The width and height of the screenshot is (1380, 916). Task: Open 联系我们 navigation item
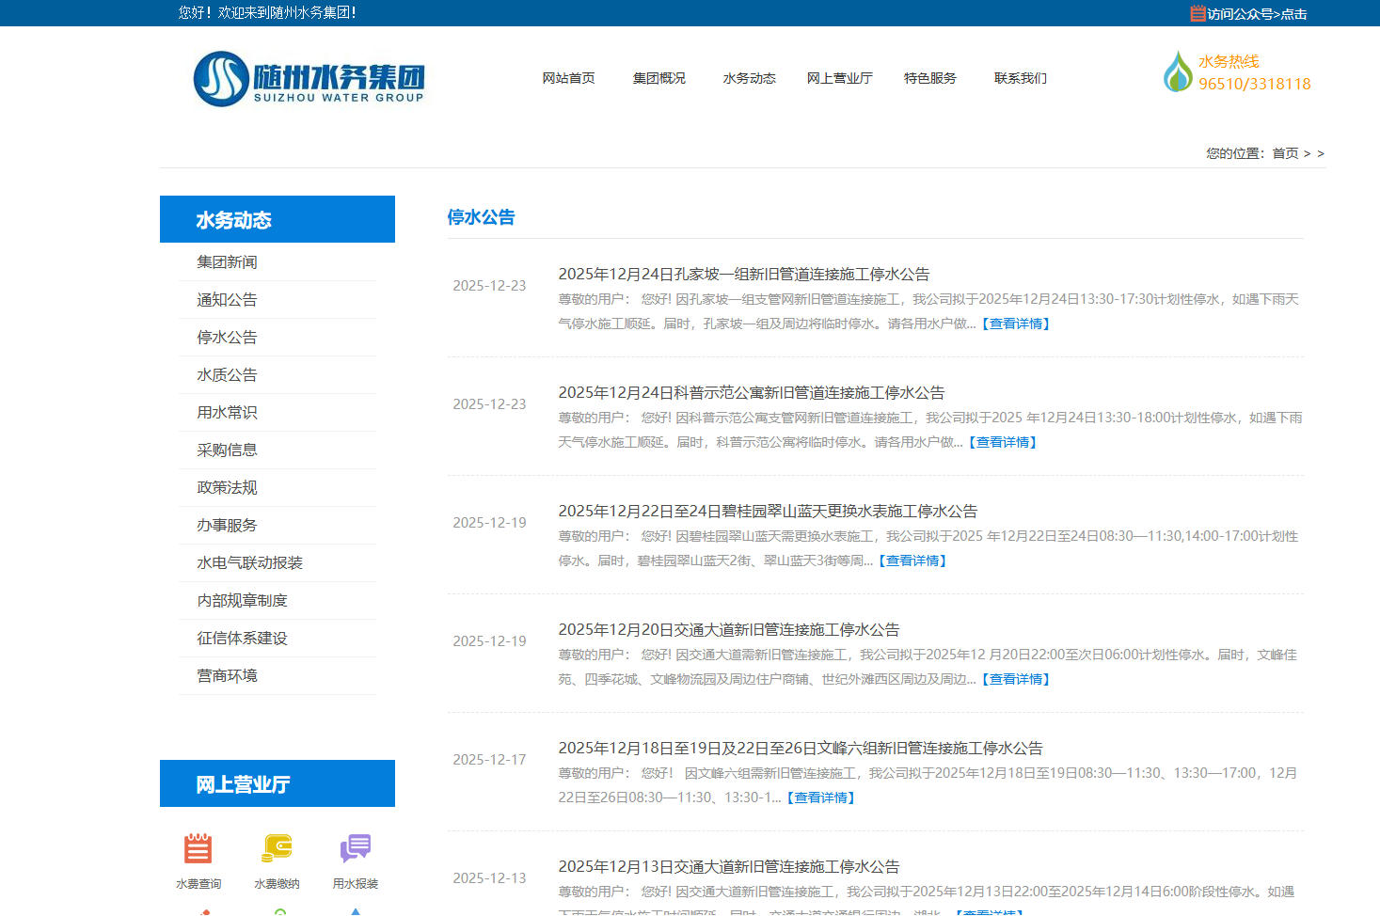[1020, 78]
